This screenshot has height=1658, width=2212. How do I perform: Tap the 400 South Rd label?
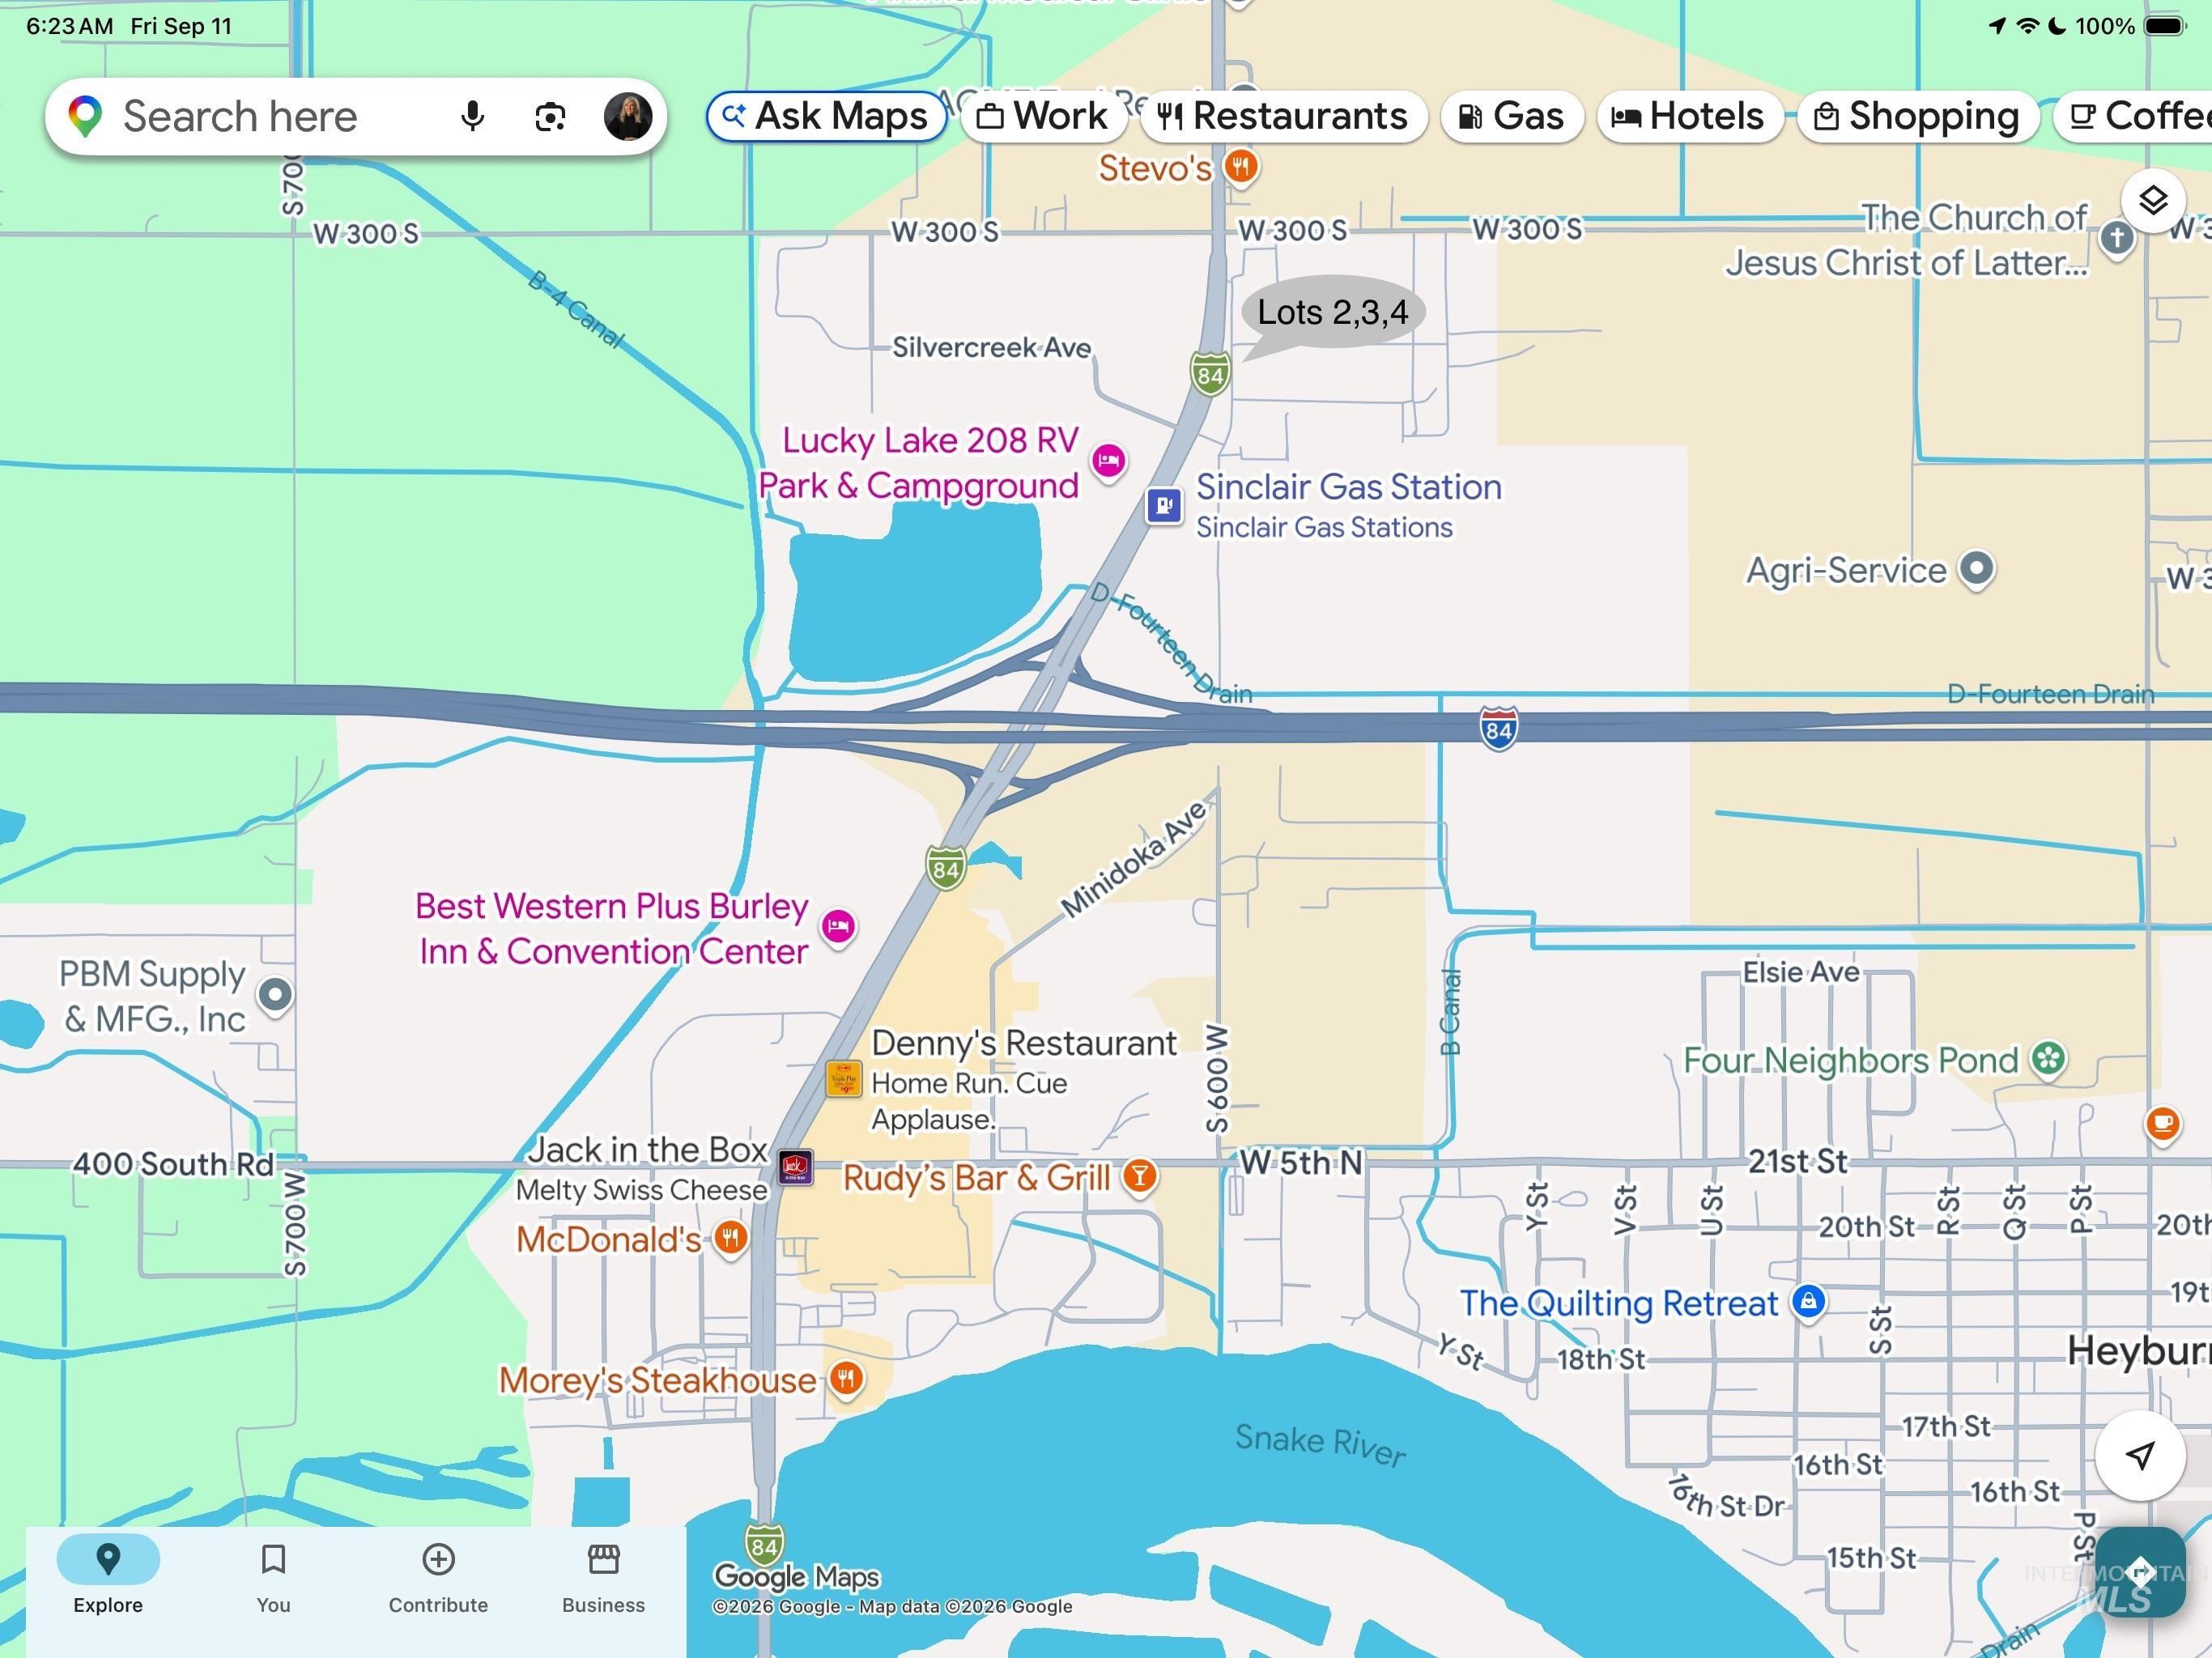coord(173,1164)
